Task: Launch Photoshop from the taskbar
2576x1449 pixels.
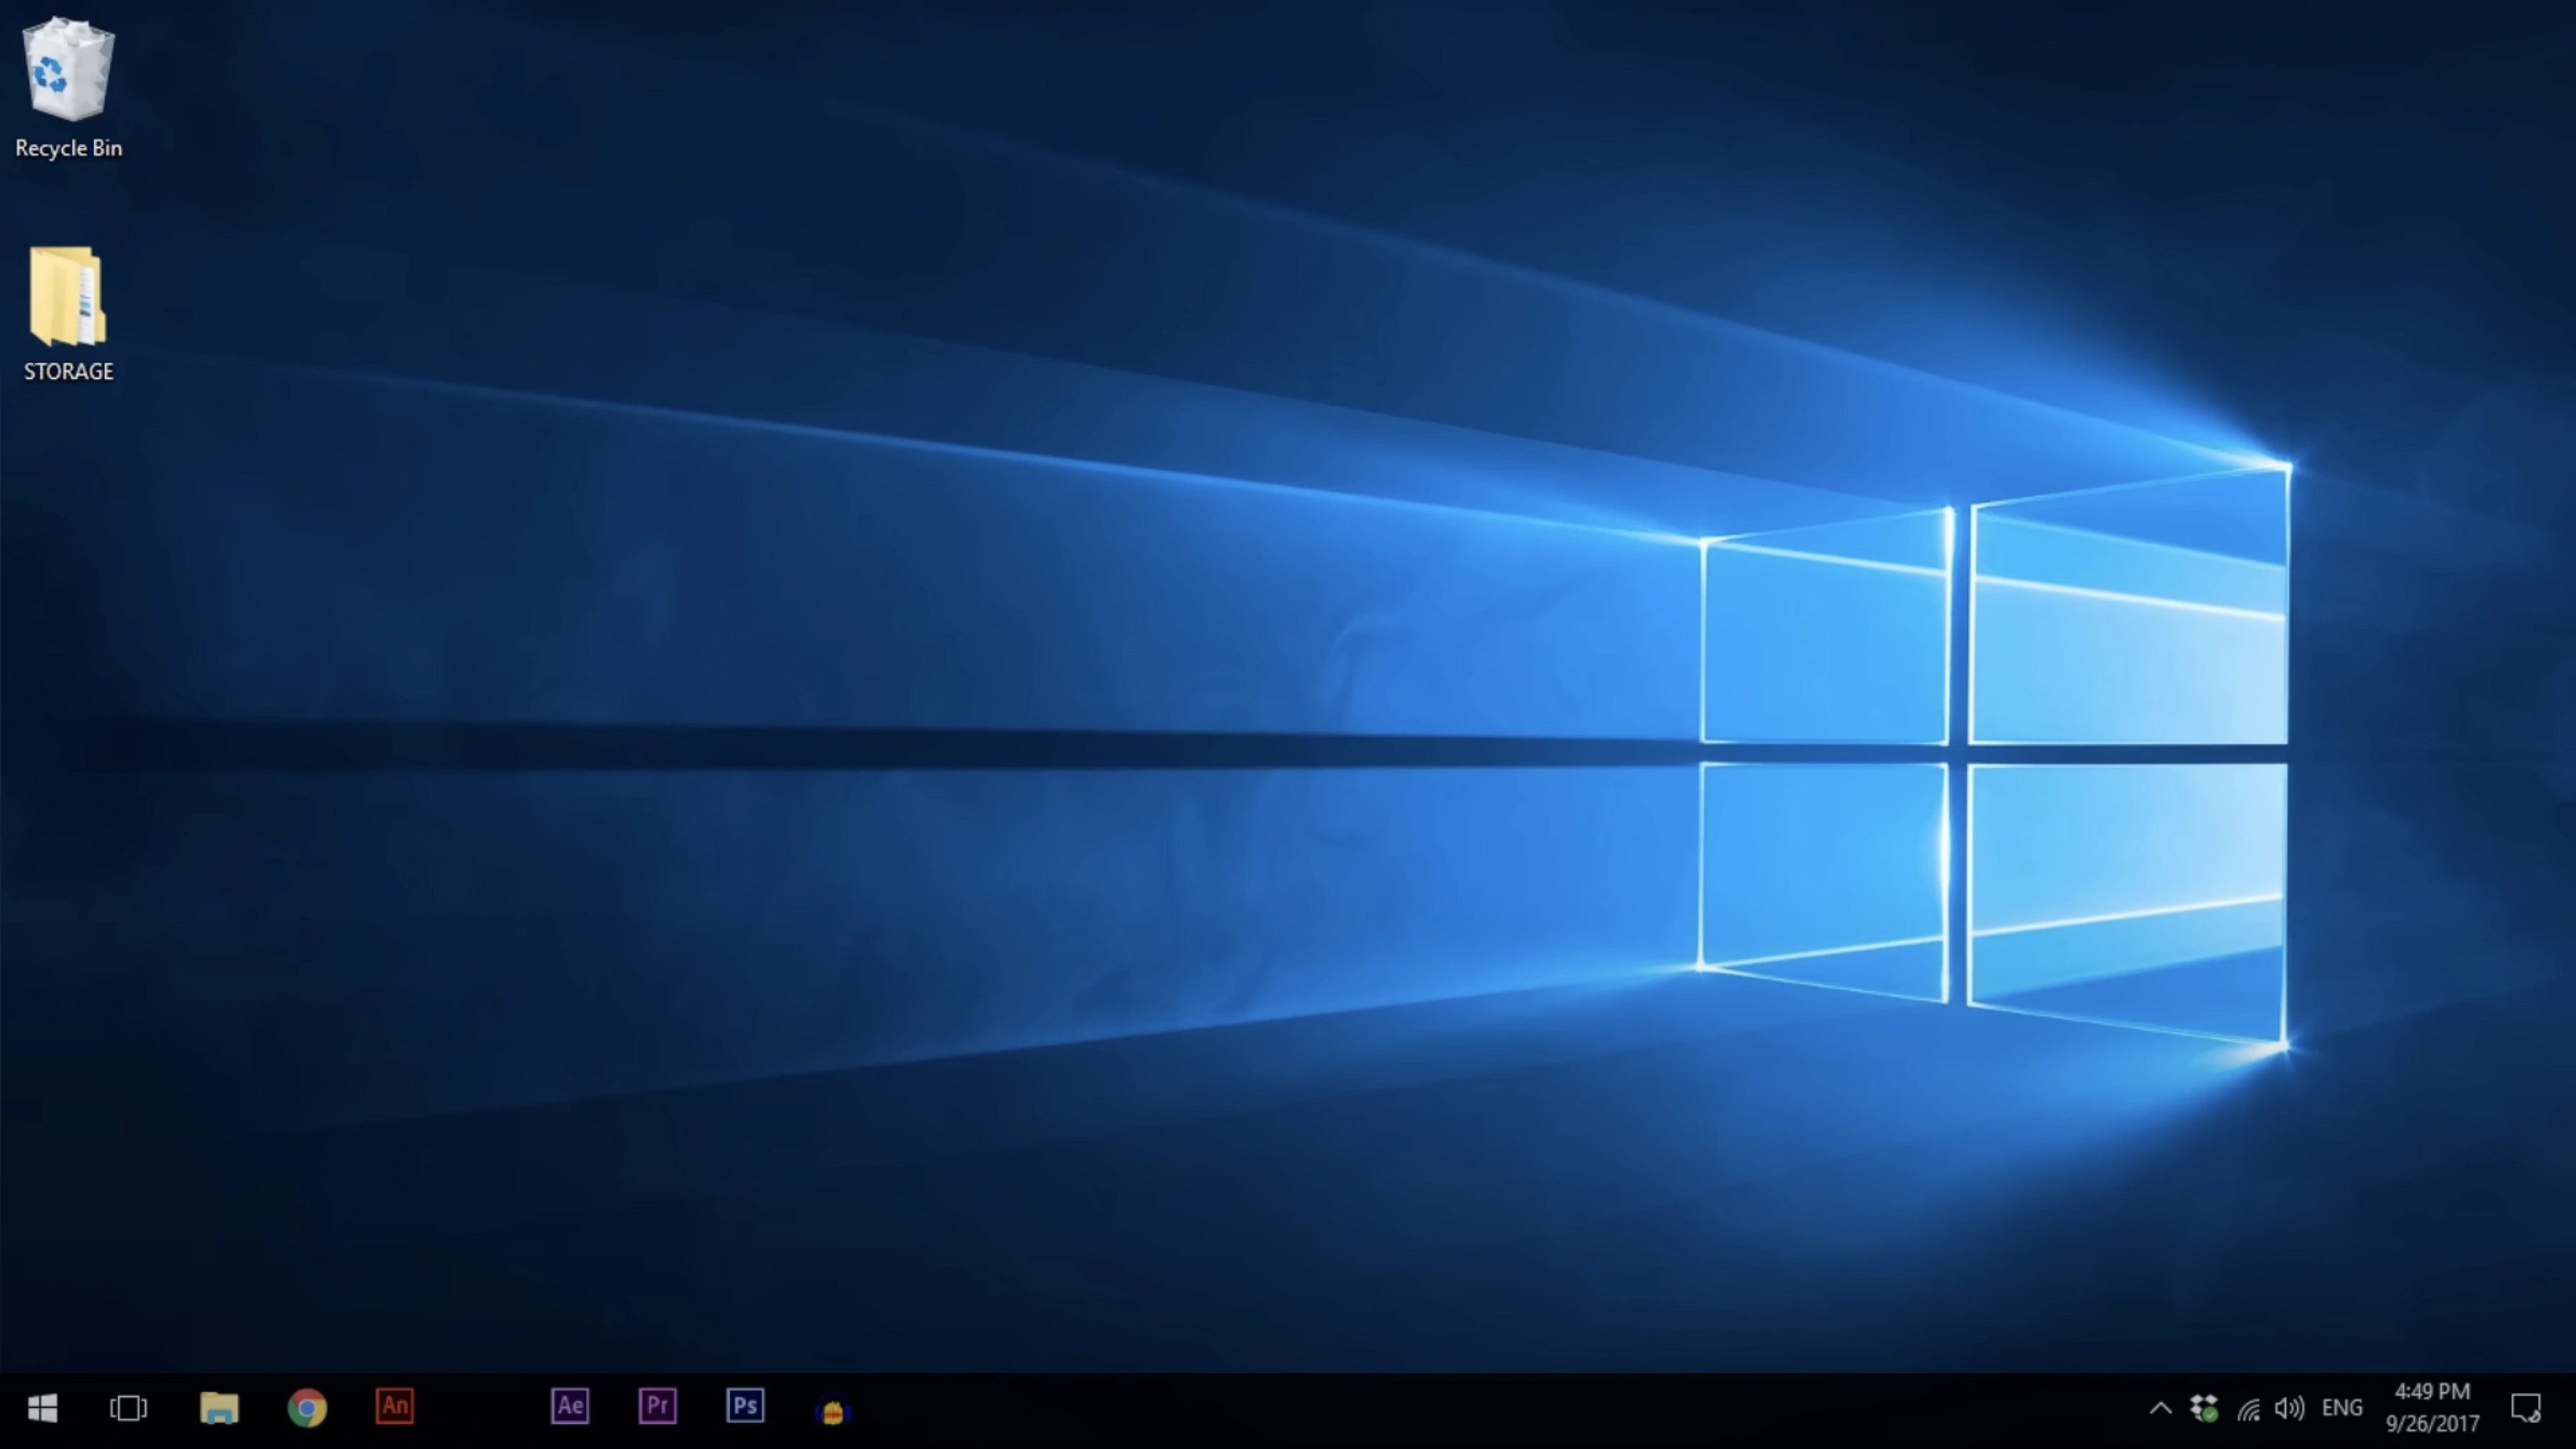Action: 745,1407
